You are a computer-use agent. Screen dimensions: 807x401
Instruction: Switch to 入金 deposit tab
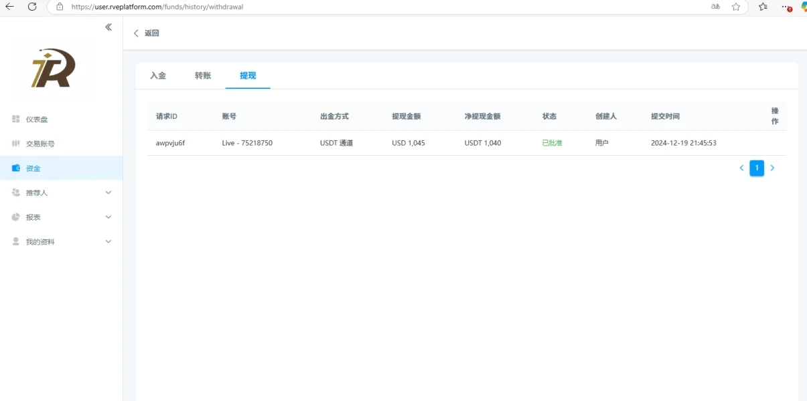coord(158,76)
